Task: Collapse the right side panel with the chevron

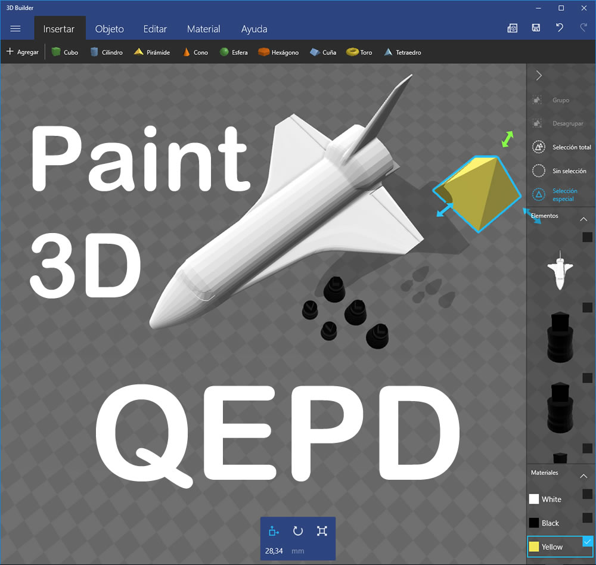Action: (x=539, y=76)
